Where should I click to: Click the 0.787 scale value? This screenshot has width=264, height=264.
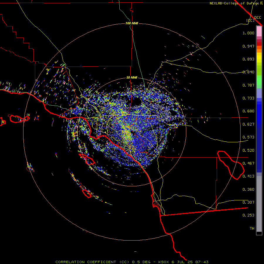[x=248, y=85]
